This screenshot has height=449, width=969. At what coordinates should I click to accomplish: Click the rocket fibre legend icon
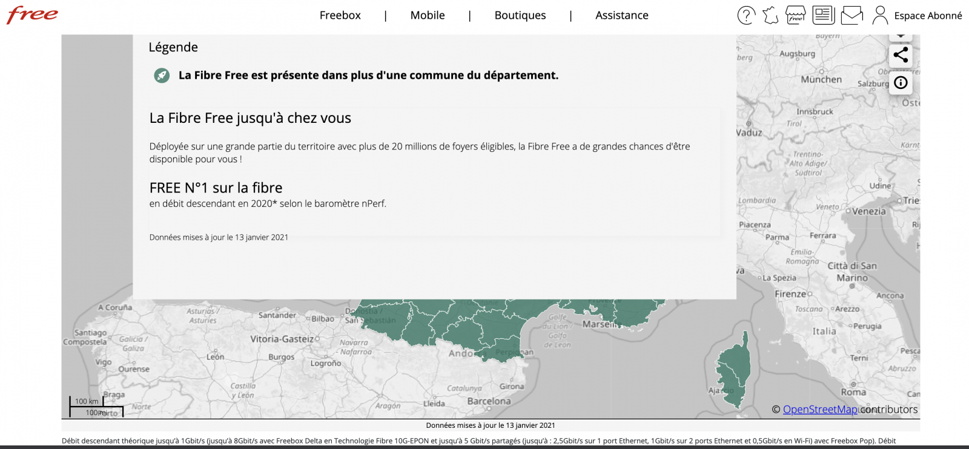[x=162, y=76]
